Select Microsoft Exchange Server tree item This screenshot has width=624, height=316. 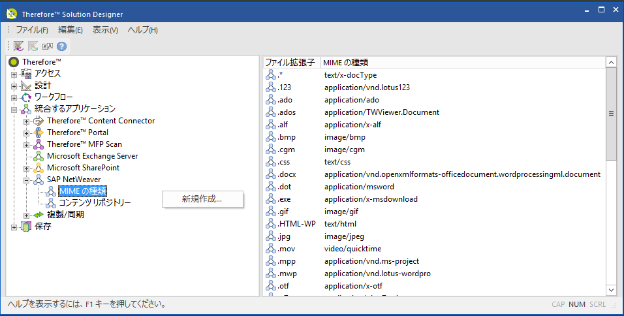coord(92,156)
